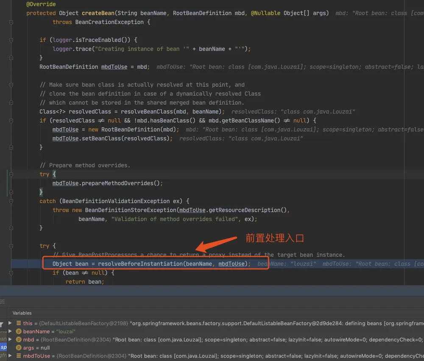This screenshot has height=361, width=424.
Task: Collapse fold marker beside throws BeanCreationException line
Action: tap(11, 22)
